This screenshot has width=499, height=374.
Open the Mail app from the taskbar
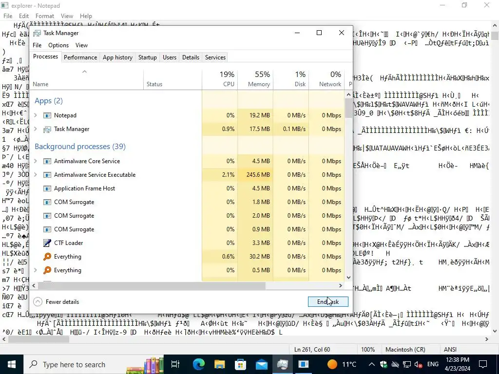coord(262,364)
